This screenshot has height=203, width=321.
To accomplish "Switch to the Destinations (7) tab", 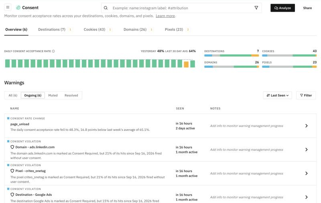I will coord(52,29).
